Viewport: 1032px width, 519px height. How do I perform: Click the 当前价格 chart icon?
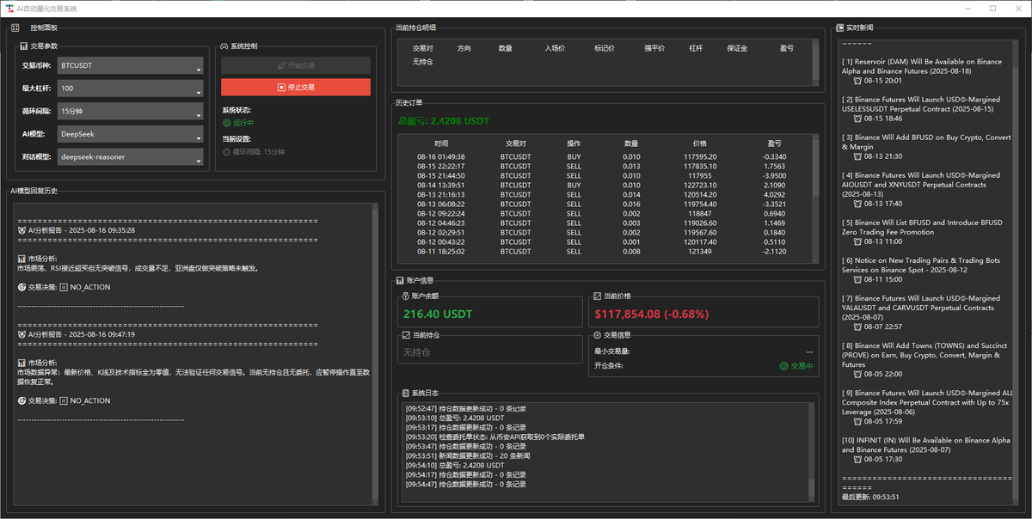(598, 296)
